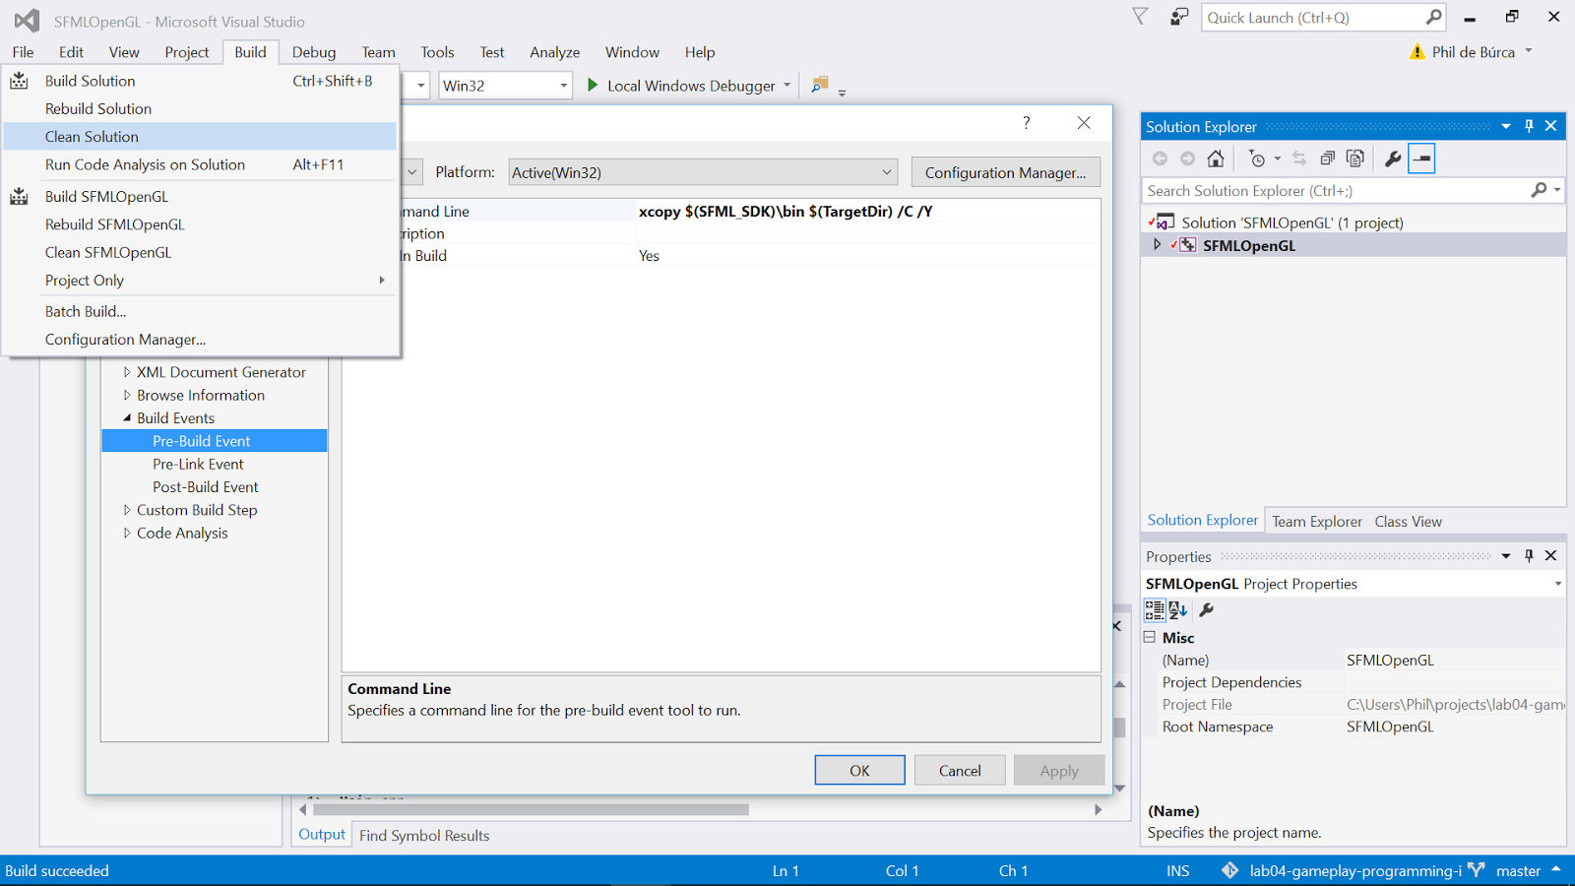This screenshot has width=1575, height=886.
Task: Click the Cancel button
Action: [960, 770]
